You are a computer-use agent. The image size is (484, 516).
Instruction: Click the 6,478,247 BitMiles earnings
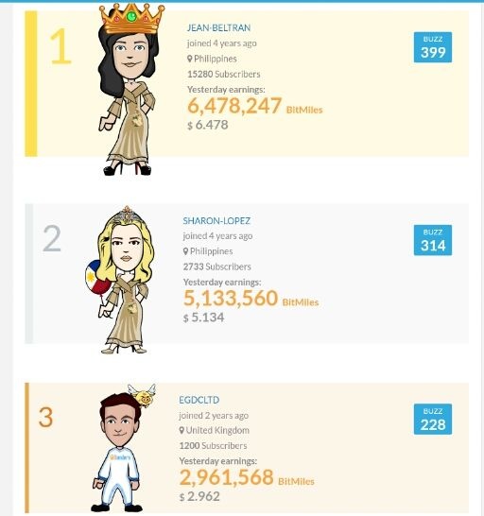[x=255, y=106]
